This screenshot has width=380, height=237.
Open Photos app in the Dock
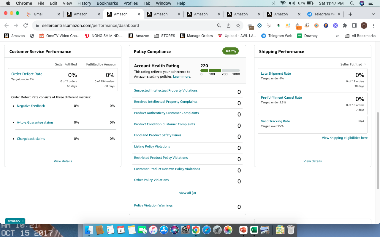(x=228, y=230)
